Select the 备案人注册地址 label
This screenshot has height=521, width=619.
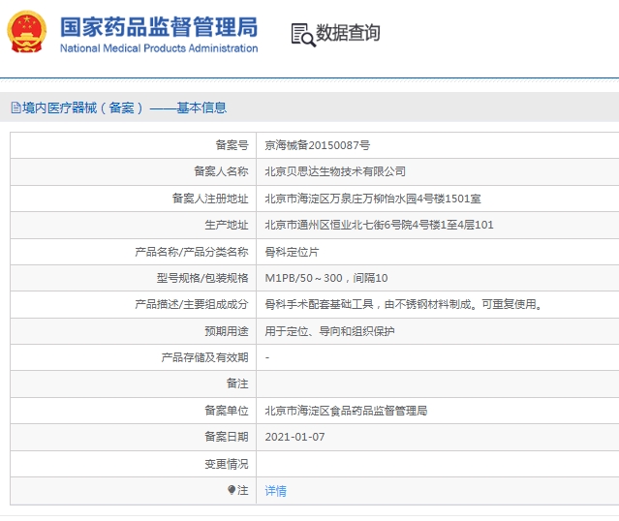point(210,199)
